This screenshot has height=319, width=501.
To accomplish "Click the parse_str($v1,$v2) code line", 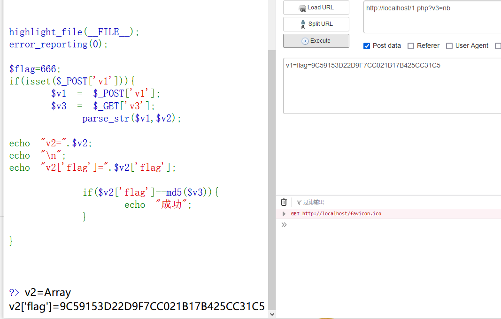I will 131,119.
